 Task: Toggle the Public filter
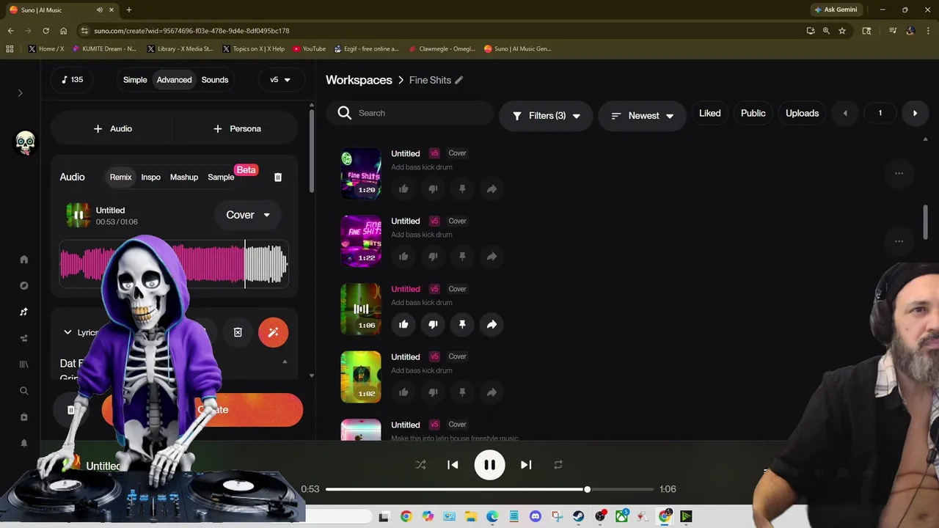(x=753, y=113)
